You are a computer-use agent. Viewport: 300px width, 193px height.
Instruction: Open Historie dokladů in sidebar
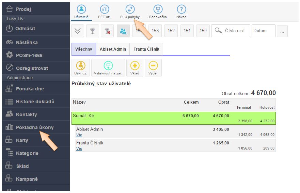35,102
